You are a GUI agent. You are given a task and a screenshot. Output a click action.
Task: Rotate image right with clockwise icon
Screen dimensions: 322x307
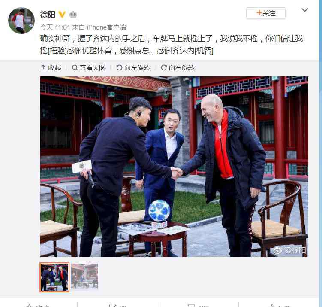(x=164, y=68)
